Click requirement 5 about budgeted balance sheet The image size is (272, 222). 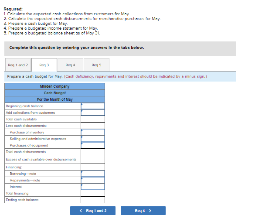(52, 33)
